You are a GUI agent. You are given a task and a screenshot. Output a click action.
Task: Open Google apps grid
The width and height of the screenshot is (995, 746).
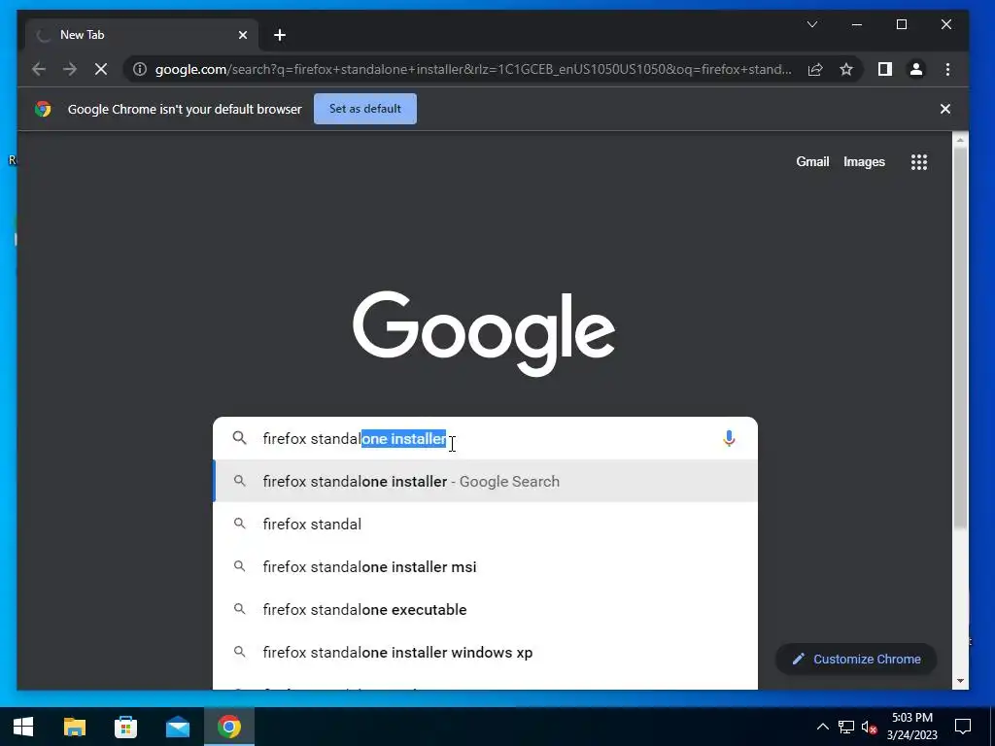pyautogui.click(x=919, y=162)
